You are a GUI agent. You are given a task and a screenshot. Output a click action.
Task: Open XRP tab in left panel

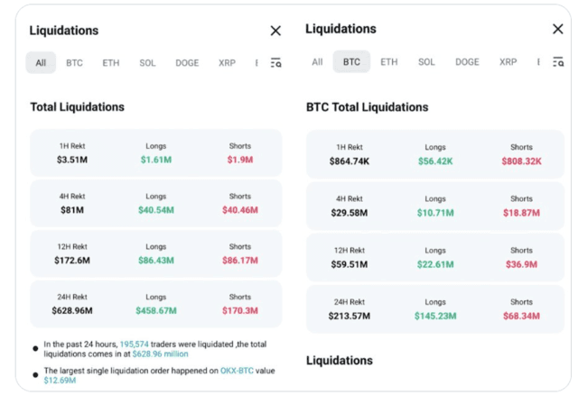pos(227,63)
